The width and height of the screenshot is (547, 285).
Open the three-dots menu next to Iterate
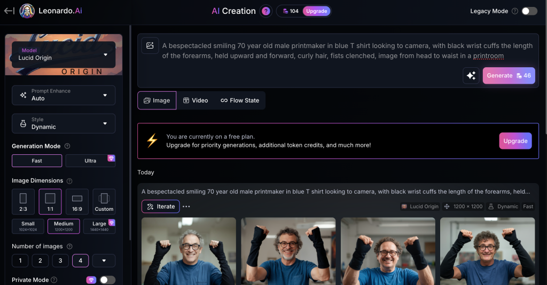tap(186, 207)
